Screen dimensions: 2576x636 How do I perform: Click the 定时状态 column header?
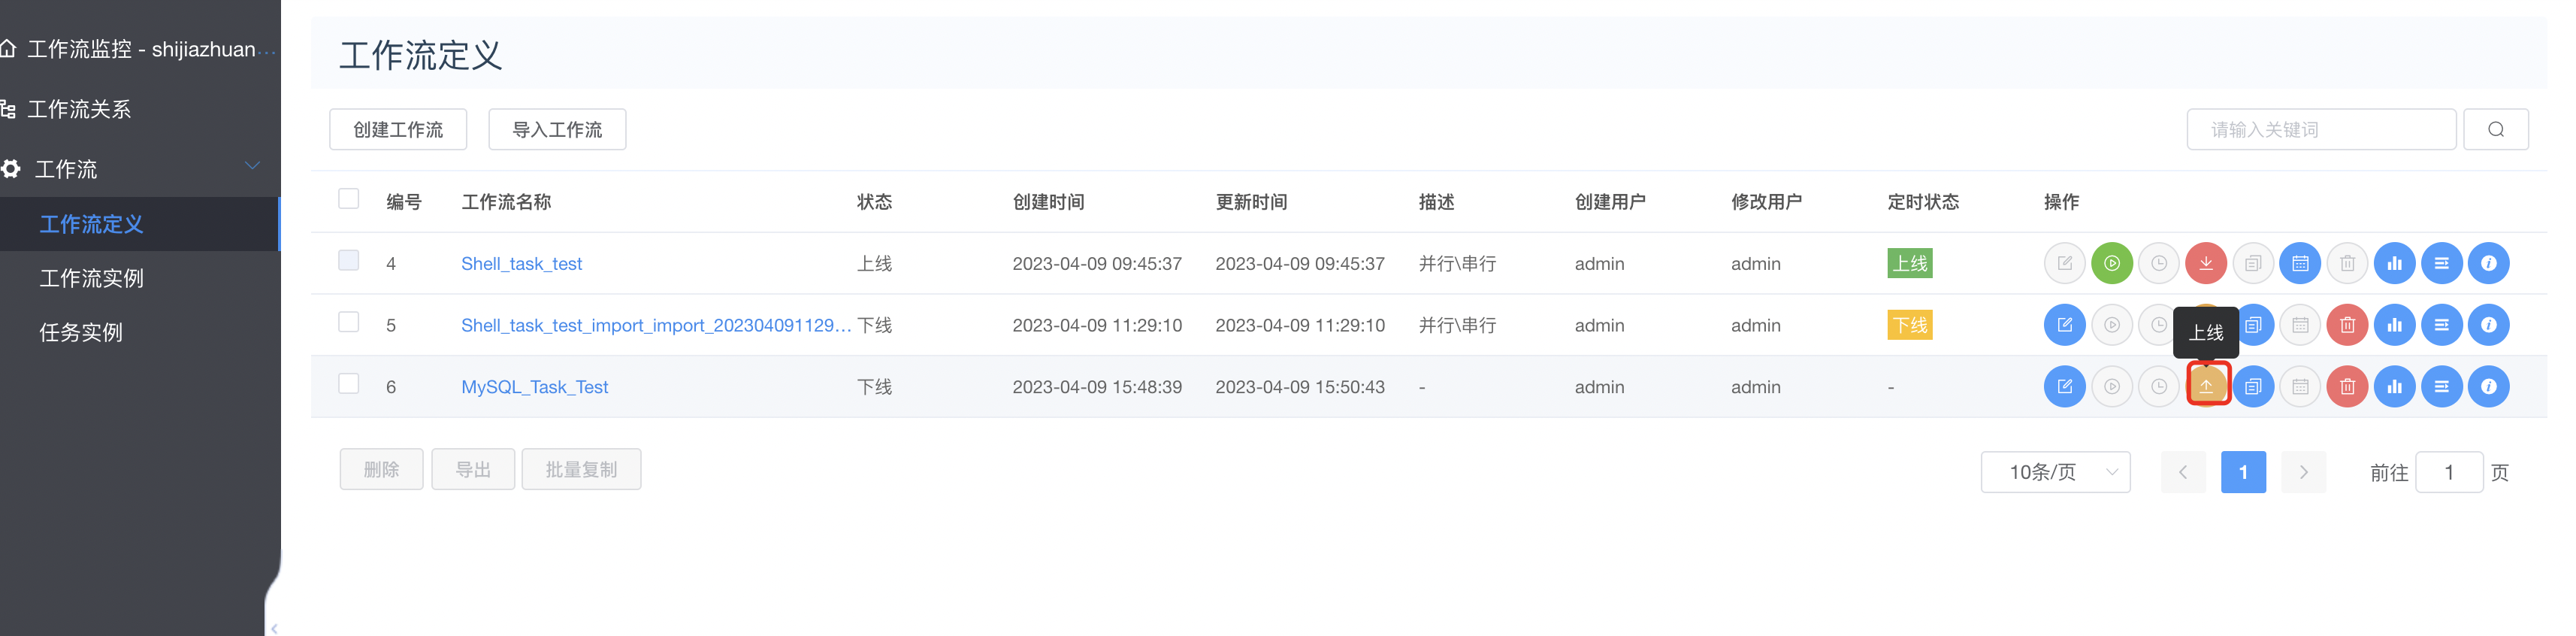tap(1922, 202)
